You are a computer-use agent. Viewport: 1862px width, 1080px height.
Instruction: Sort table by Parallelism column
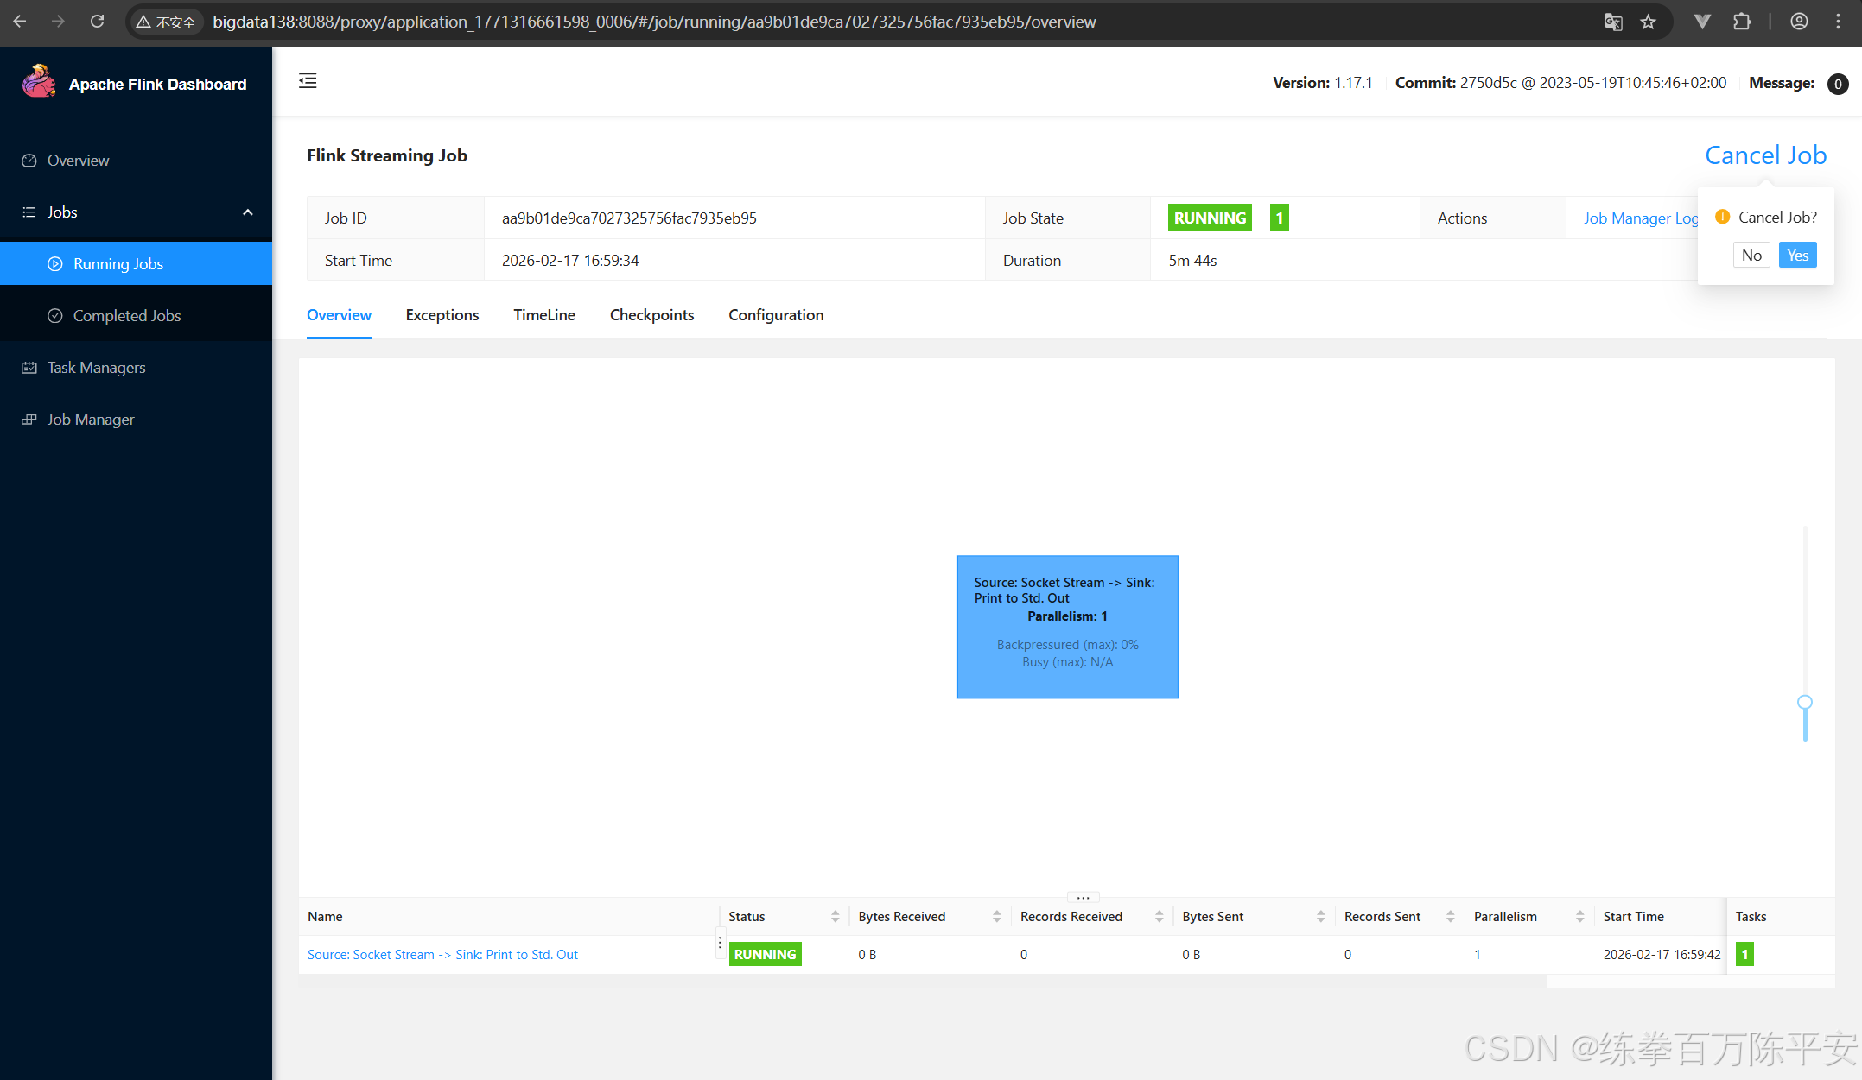[1580, 917]
